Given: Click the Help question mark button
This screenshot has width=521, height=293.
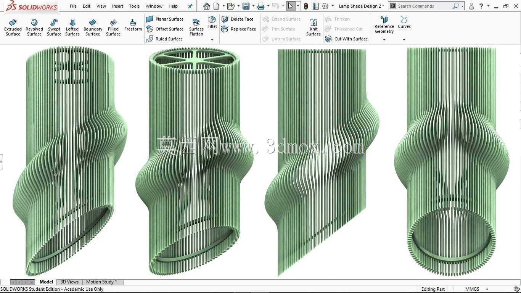Looking at the screenshot, I should pyautogui.click(x=481, y=6).
